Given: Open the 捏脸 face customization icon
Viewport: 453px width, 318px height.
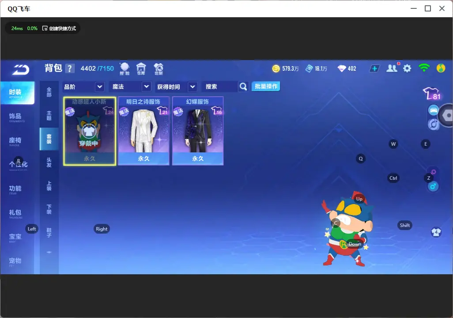Looking at the screenshot, I should (x=125, y=69).
